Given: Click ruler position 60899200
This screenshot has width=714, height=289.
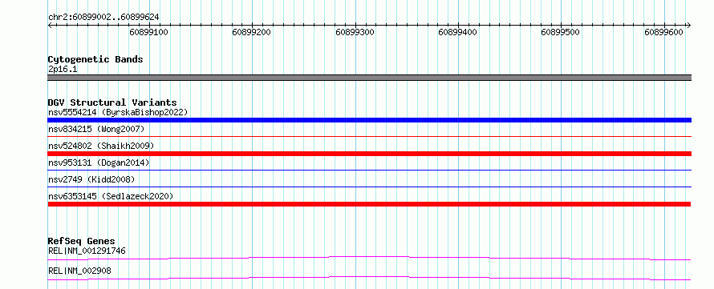Looking at the screenshot, I should (251, 32).
